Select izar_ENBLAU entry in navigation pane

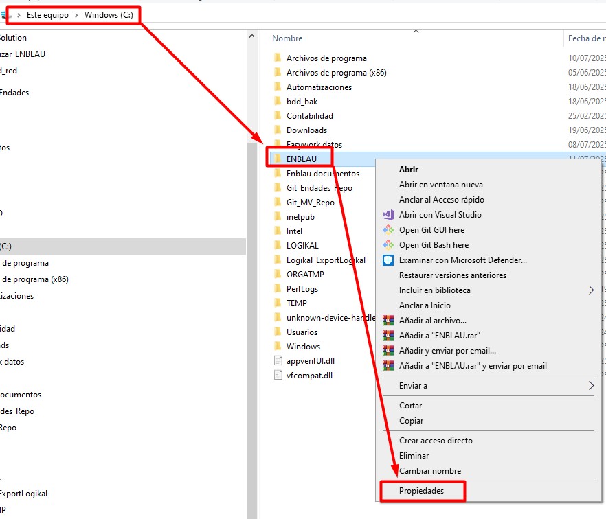pyautogui.click(x=23, y=54)
